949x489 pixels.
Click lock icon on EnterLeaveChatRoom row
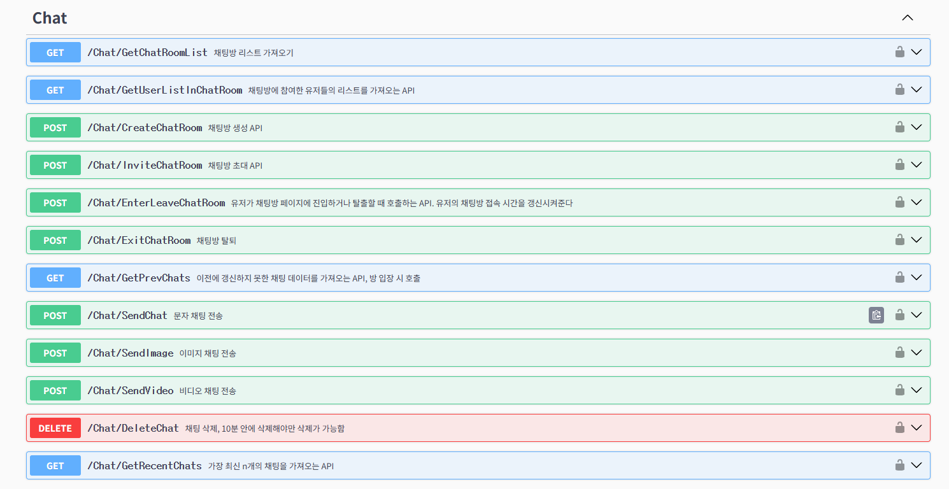click(900, 202)
